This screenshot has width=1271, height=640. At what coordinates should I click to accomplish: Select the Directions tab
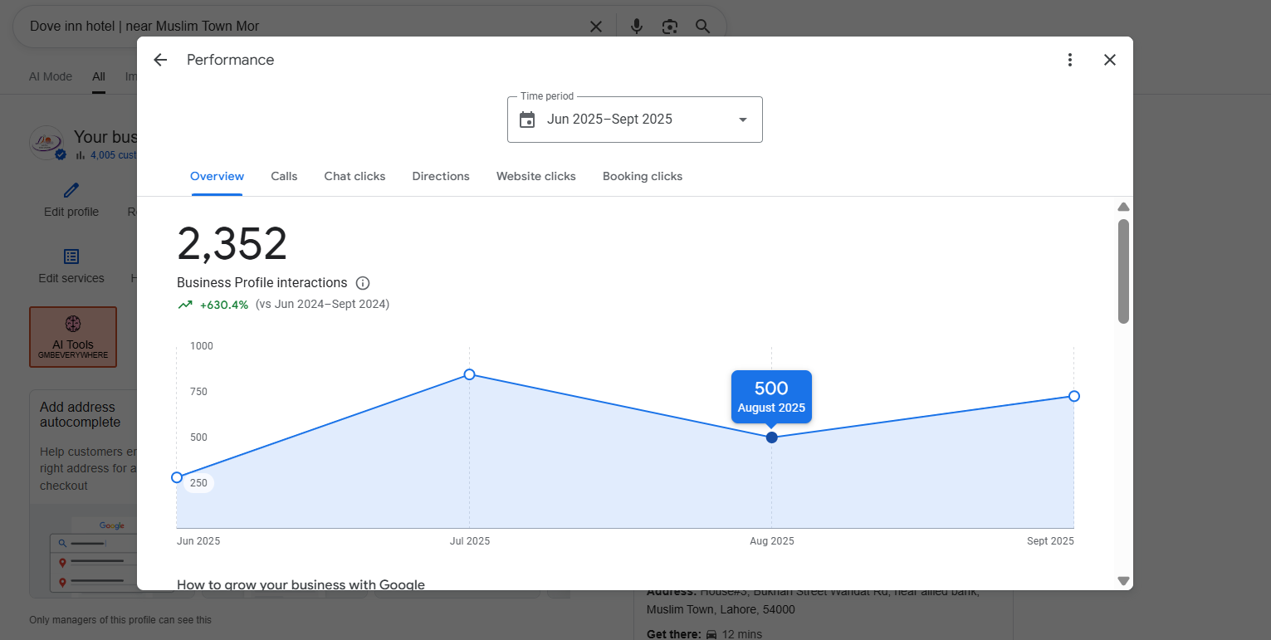pos(441,176)
